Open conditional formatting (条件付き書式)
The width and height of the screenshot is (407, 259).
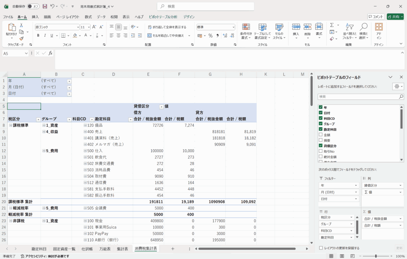click(246, 30)
